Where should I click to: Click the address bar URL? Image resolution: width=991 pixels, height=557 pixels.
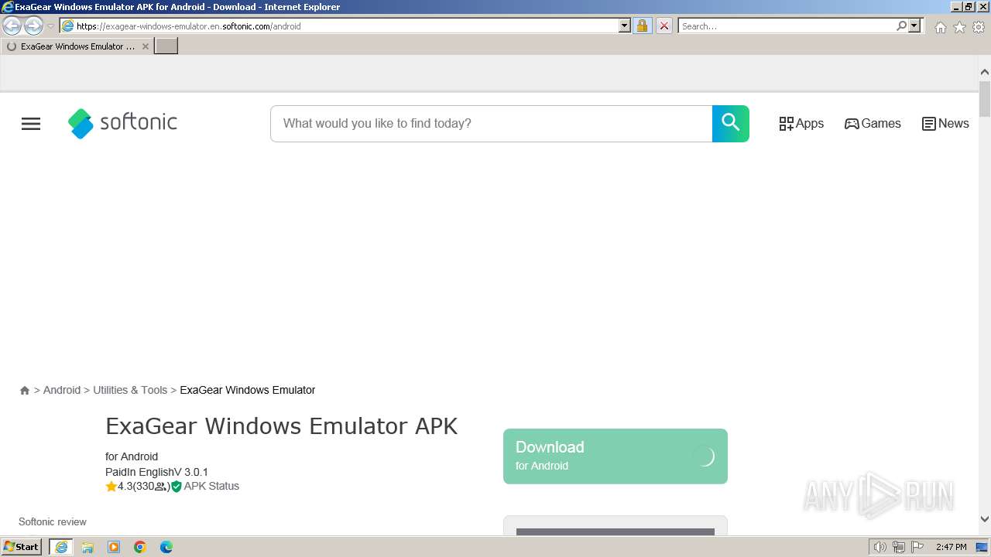[189, 26]
